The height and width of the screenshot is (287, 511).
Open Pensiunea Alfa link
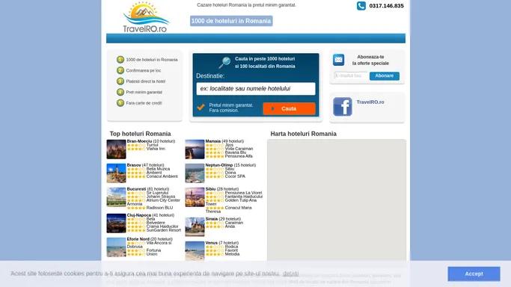(239, 156)
